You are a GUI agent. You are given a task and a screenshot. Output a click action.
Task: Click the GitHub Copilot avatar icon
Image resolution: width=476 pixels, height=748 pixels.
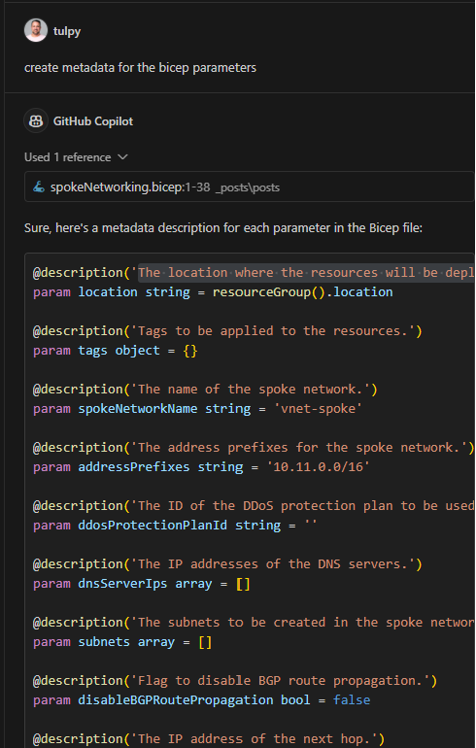[36, 120]
